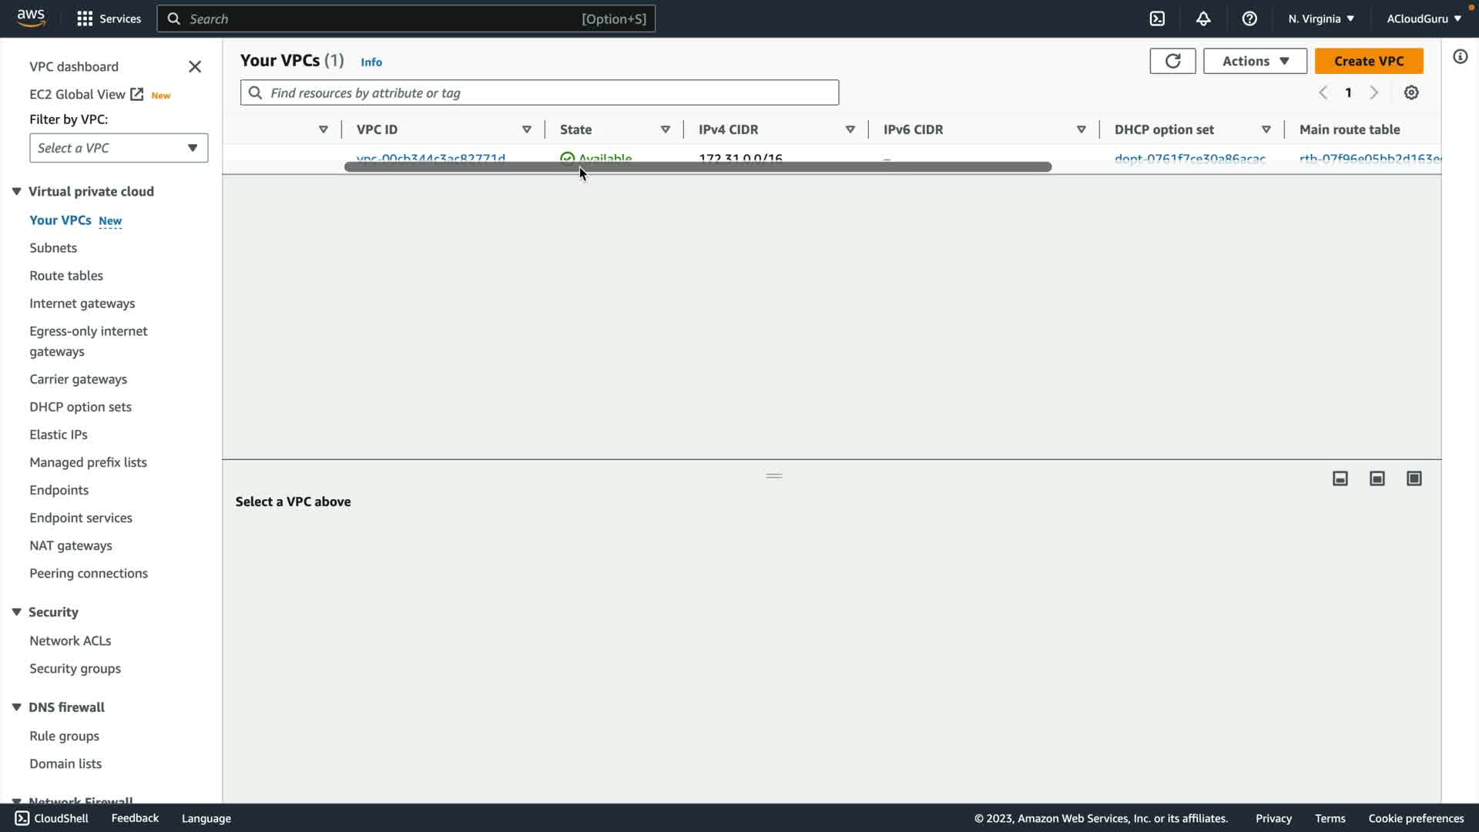Open the notifications bell icon
Image resolution: width=1479 pixels, height=832 pixels.
pos(1203,18)
